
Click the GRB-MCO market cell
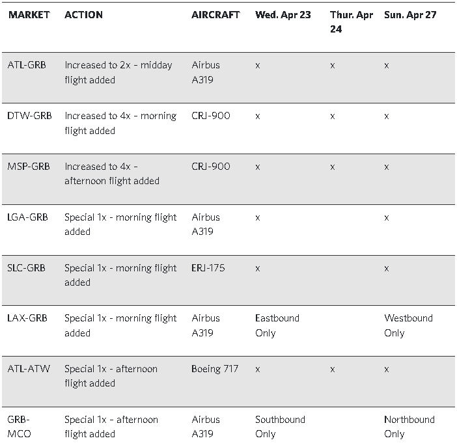click(x=19, y=427)
